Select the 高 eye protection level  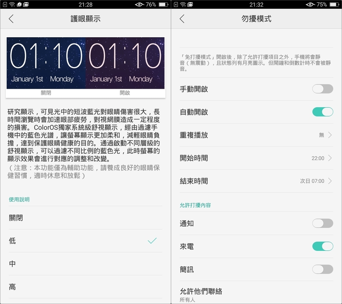[x=85, y=287]
